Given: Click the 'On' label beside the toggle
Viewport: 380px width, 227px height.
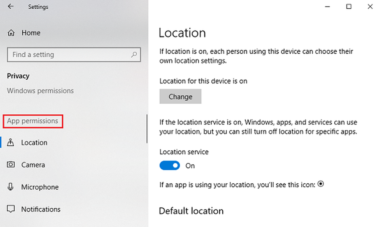Looking at the screenshot, I should tap(190, 166).
